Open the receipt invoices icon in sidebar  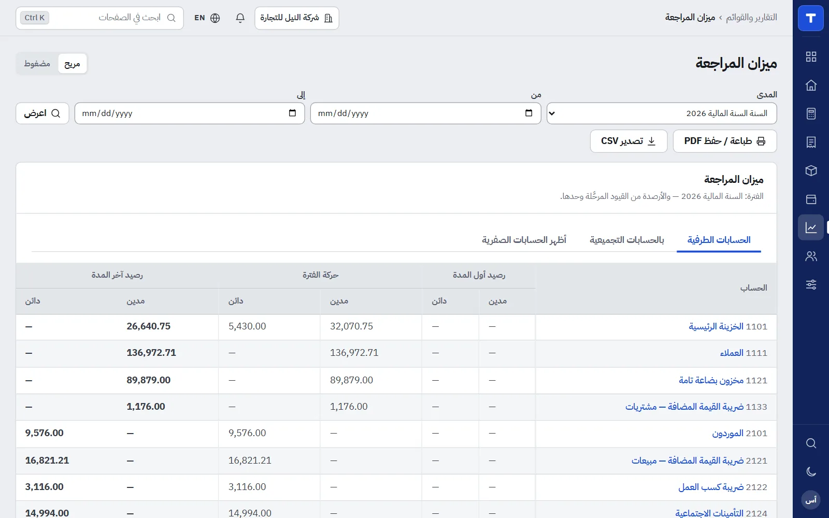811,142
